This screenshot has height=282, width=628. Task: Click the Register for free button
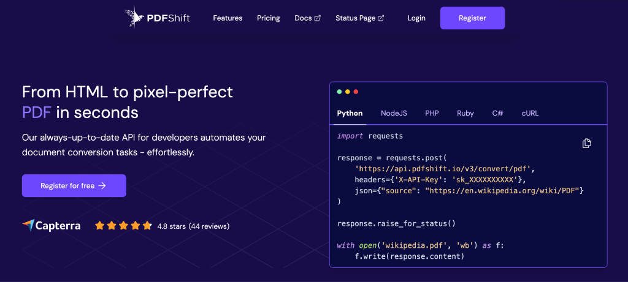[x=74, y=185]
